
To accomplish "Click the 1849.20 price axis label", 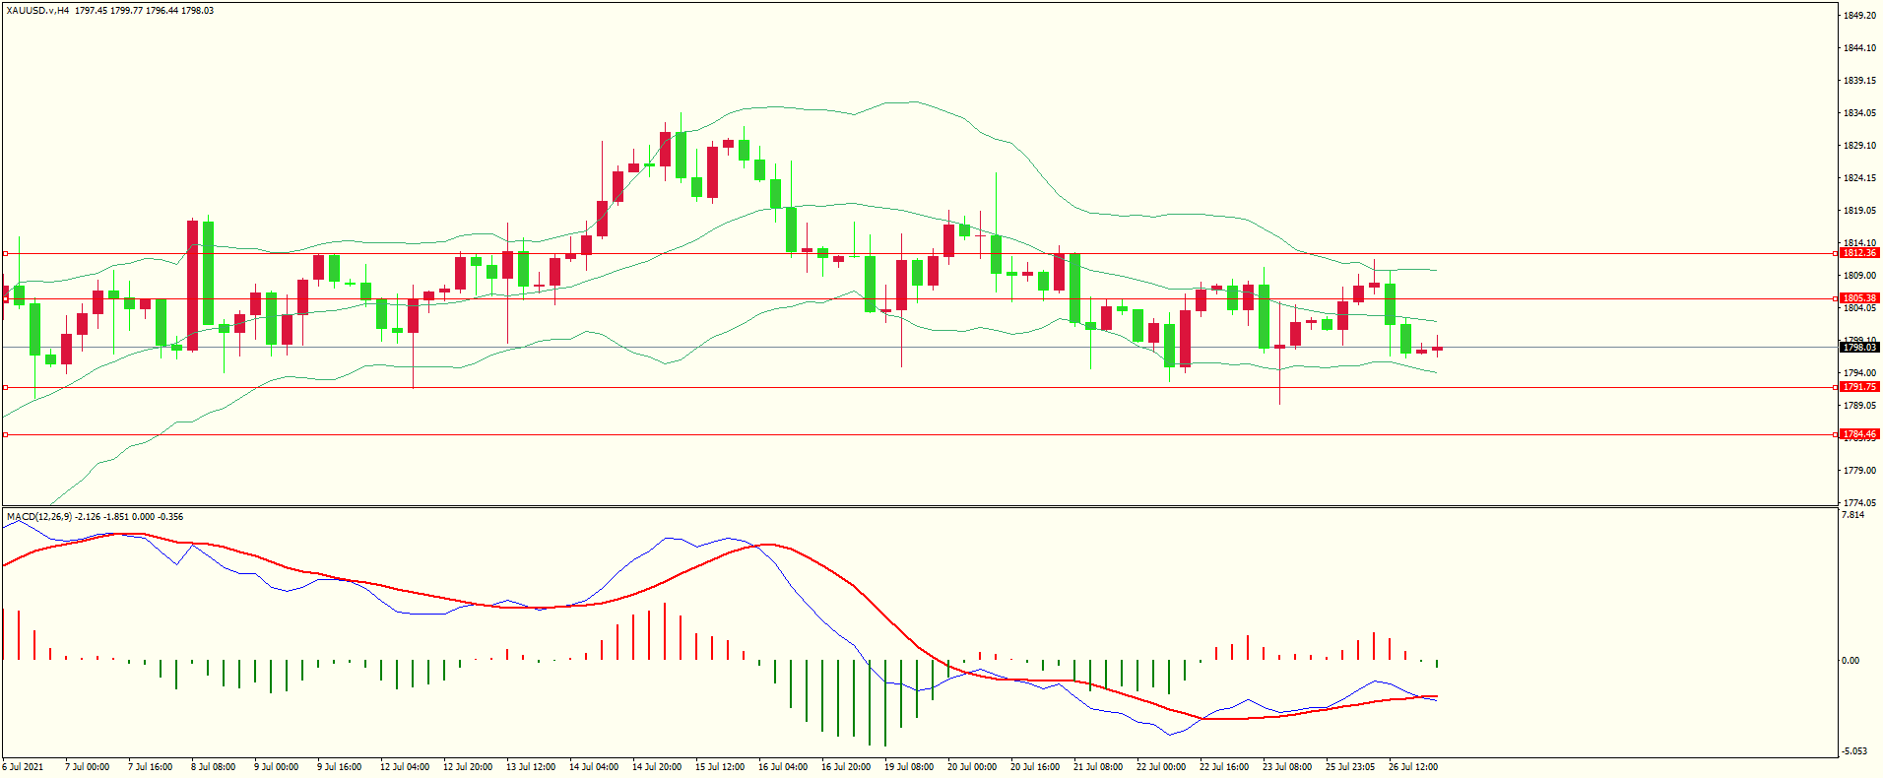I will point(1859,16).
